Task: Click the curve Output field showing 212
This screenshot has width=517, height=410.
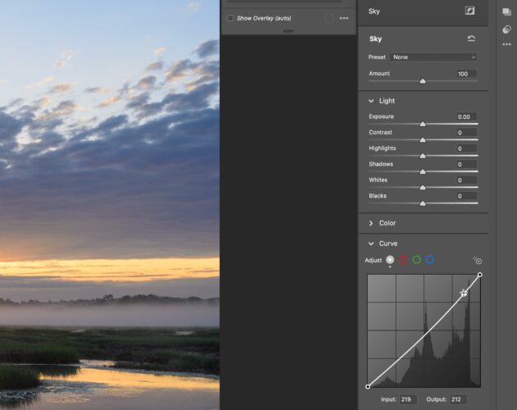Action: coord(458,399)
